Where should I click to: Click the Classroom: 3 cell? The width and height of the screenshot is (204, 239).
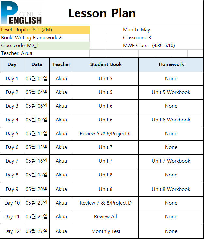(x=163, y=38)
